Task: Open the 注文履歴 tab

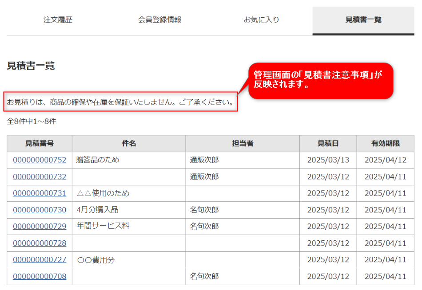Action: [x=58, y=20]
